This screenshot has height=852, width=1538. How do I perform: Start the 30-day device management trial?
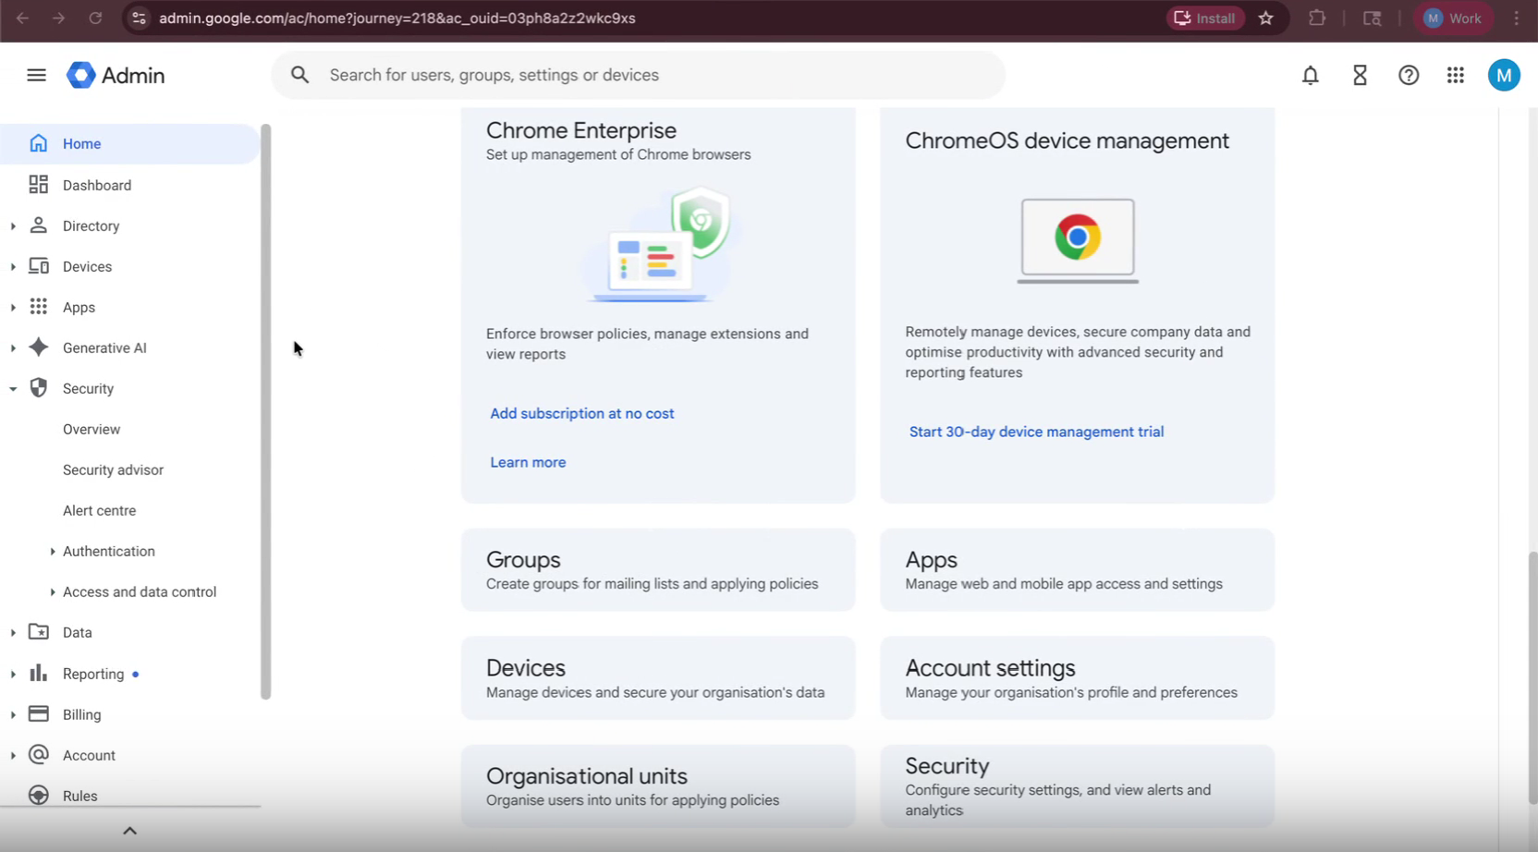(x=1035, y=432)
